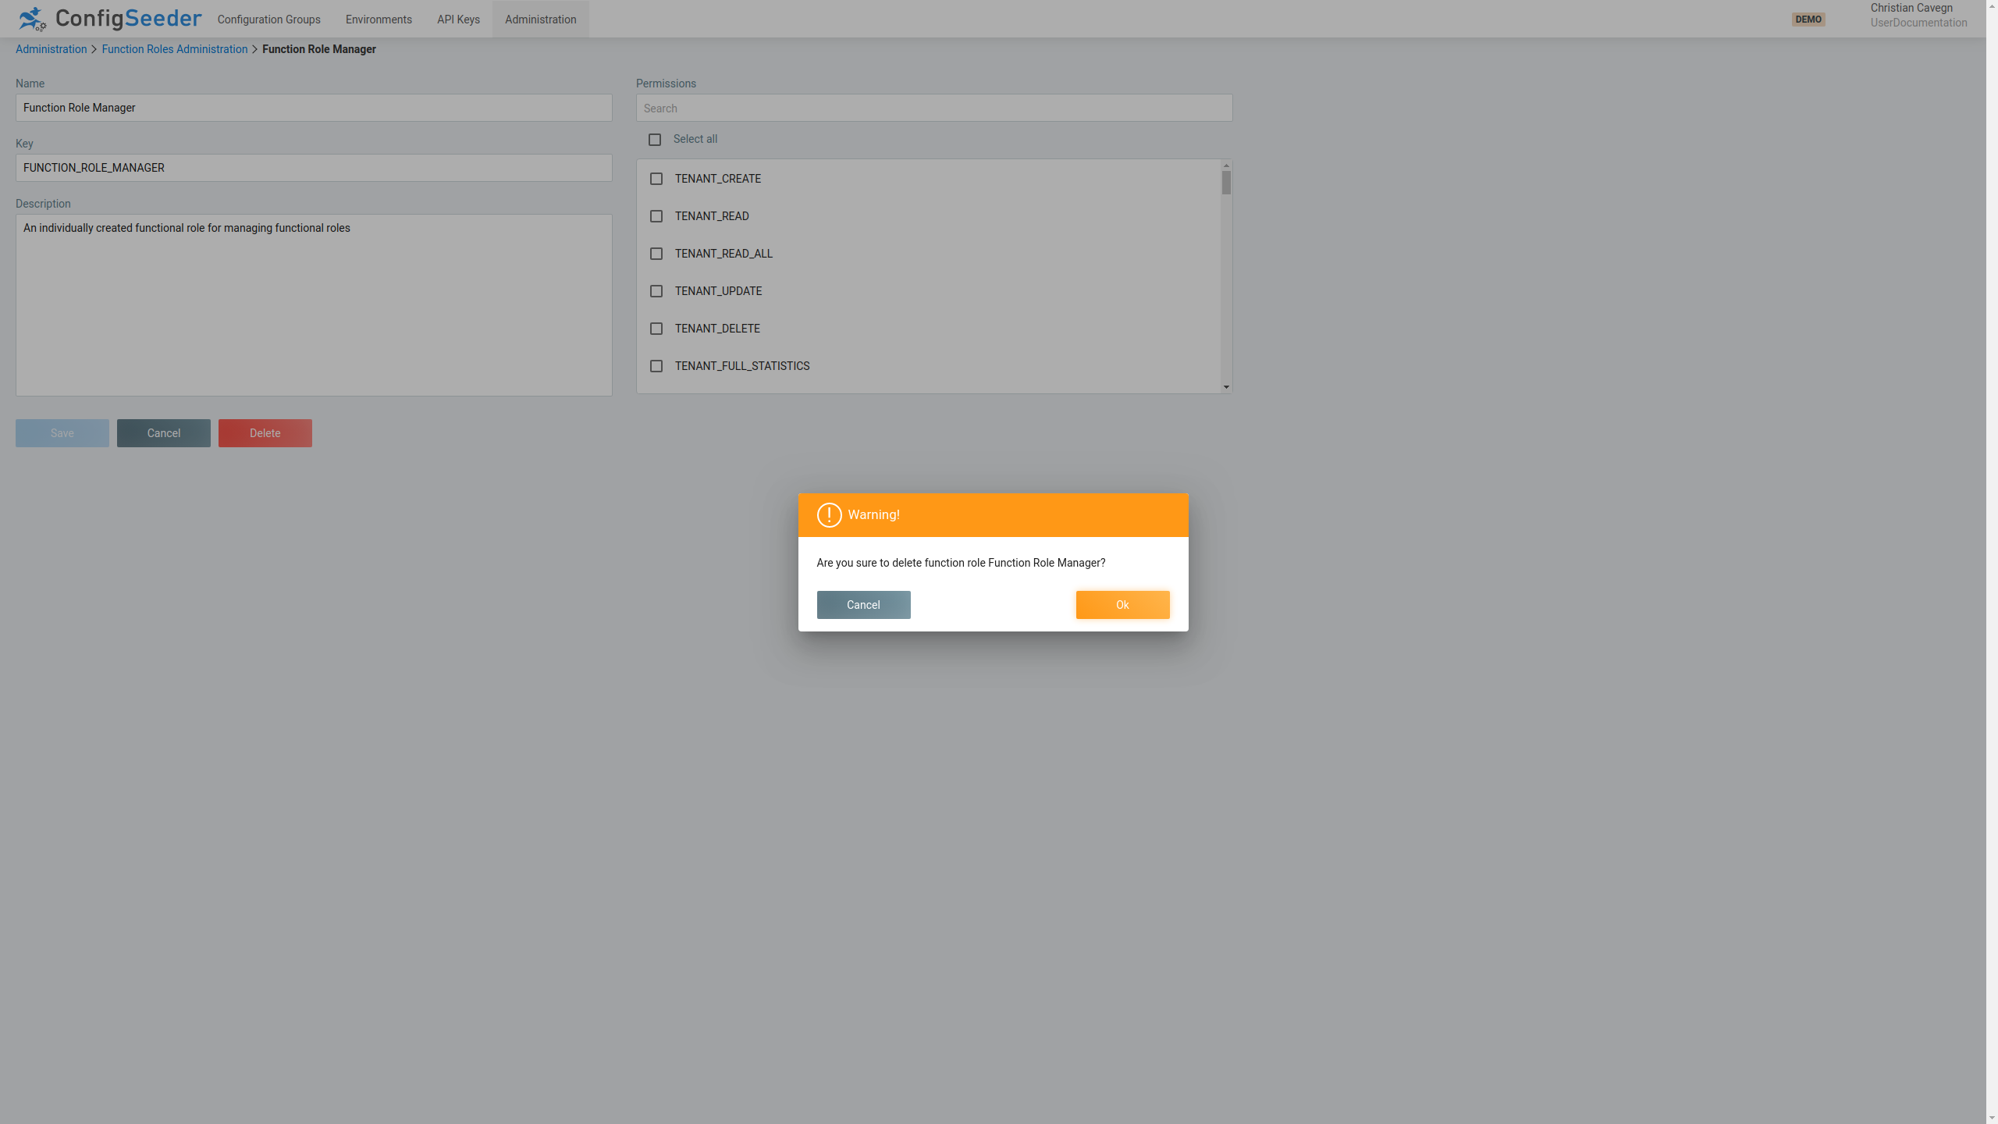Check the TENANT_CREATE permission

[x=656, y=179]
